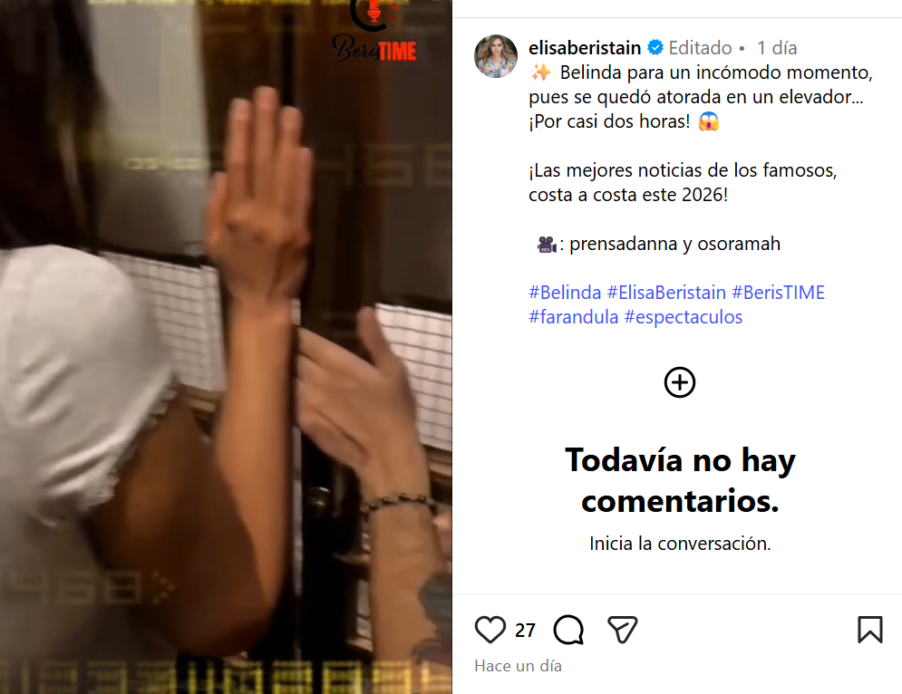
Task: Open the #farandula hashtag
Action: (574, 317)
